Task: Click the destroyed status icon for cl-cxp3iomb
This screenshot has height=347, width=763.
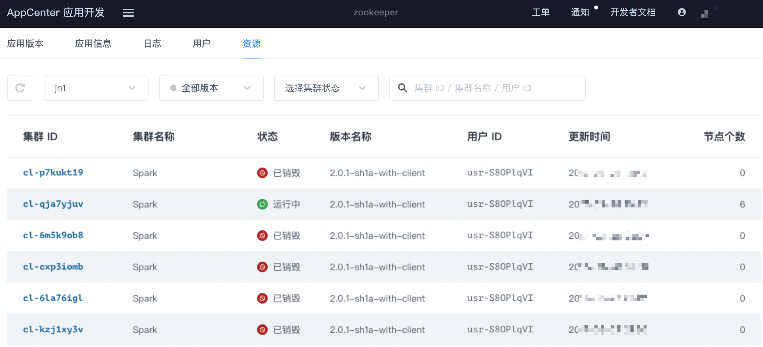Action: [x=262, y=267]
